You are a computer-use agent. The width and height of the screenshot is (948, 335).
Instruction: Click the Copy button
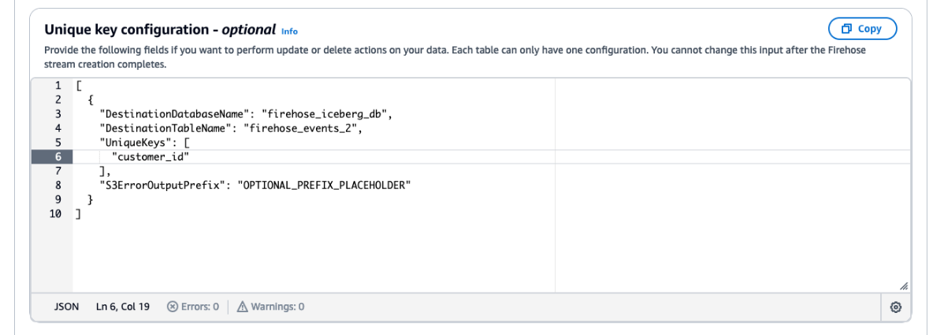(x=862, y=29)
